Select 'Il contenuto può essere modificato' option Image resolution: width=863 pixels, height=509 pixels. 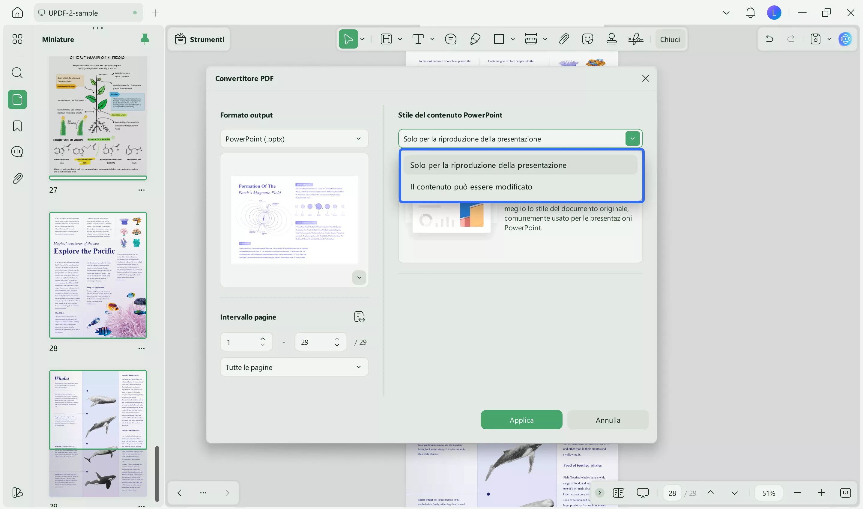pyautogui.click(x=471, y=186)
